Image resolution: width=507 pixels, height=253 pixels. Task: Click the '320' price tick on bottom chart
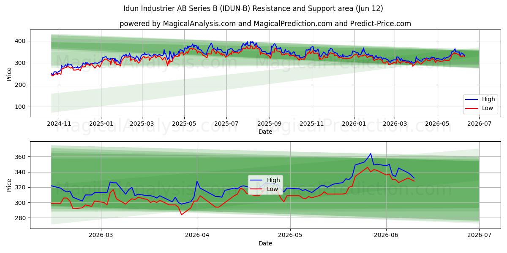[x=21, y=187]
